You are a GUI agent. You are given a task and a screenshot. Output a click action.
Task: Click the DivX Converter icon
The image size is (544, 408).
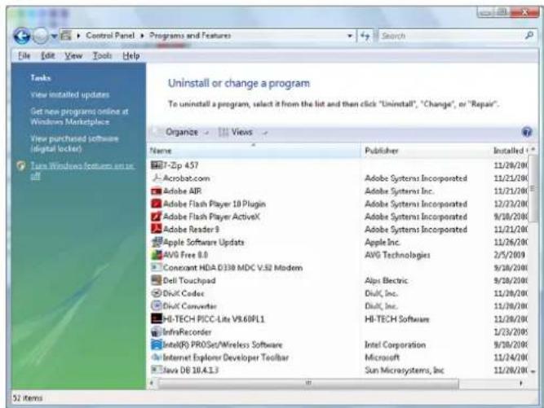[157, 306]
